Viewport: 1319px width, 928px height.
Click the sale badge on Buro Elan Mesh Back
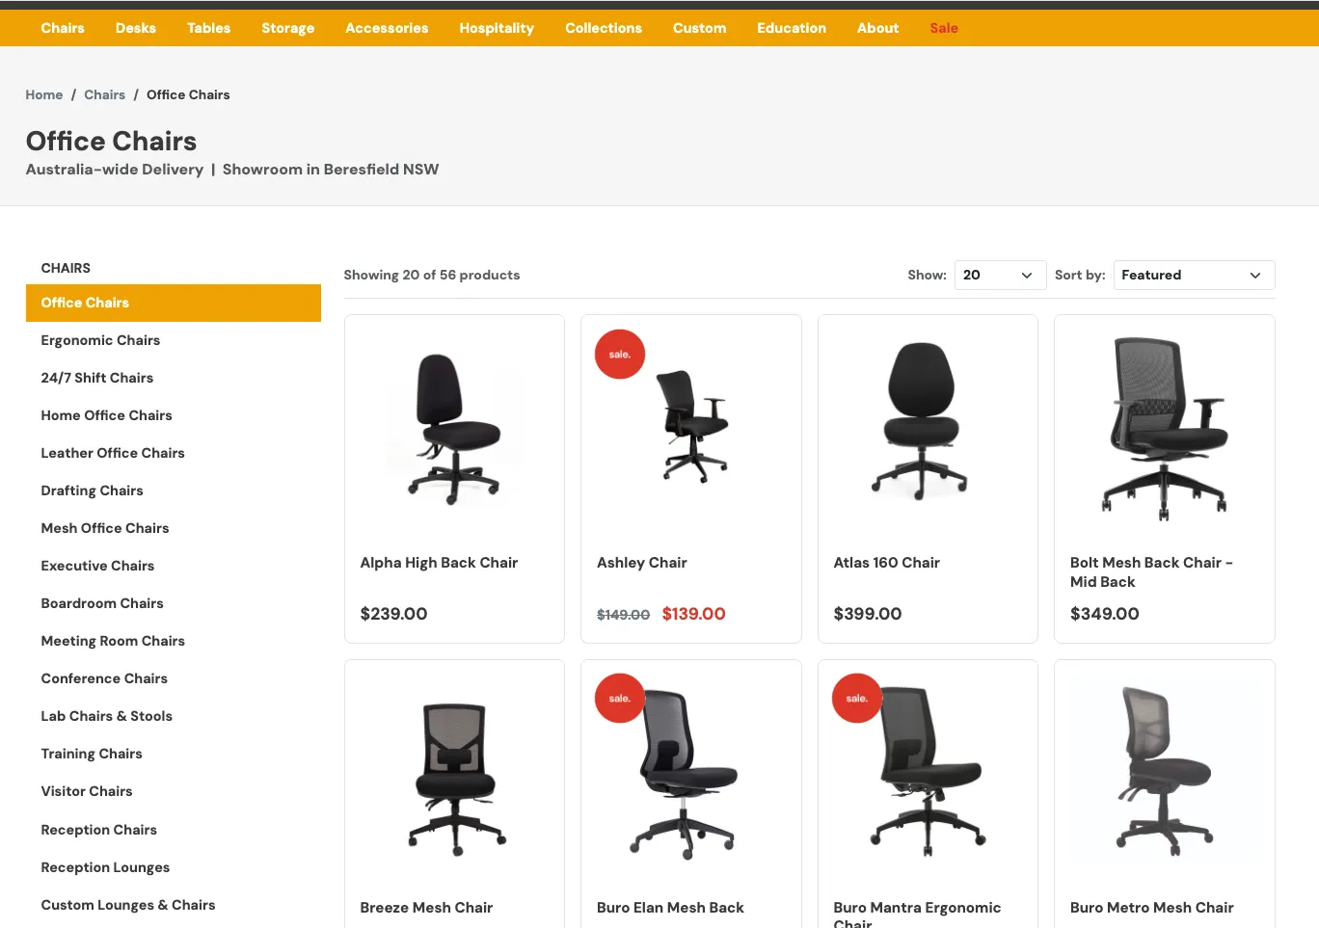point(620,698)
